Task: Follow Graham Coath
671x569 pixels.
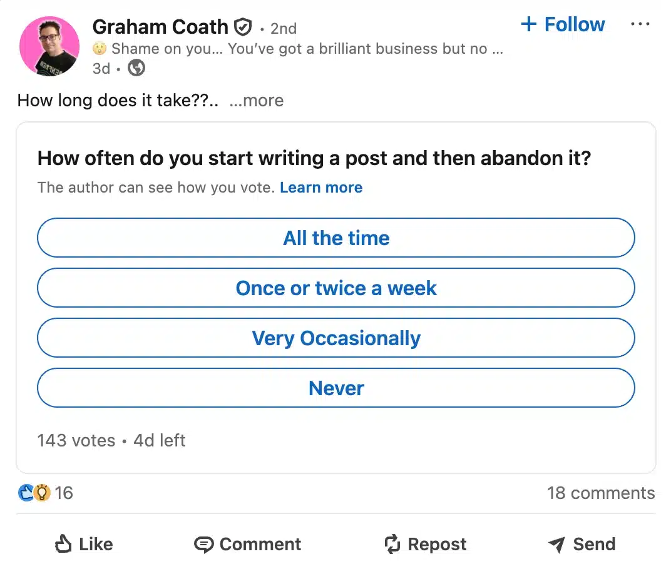Action: point(563,24)
